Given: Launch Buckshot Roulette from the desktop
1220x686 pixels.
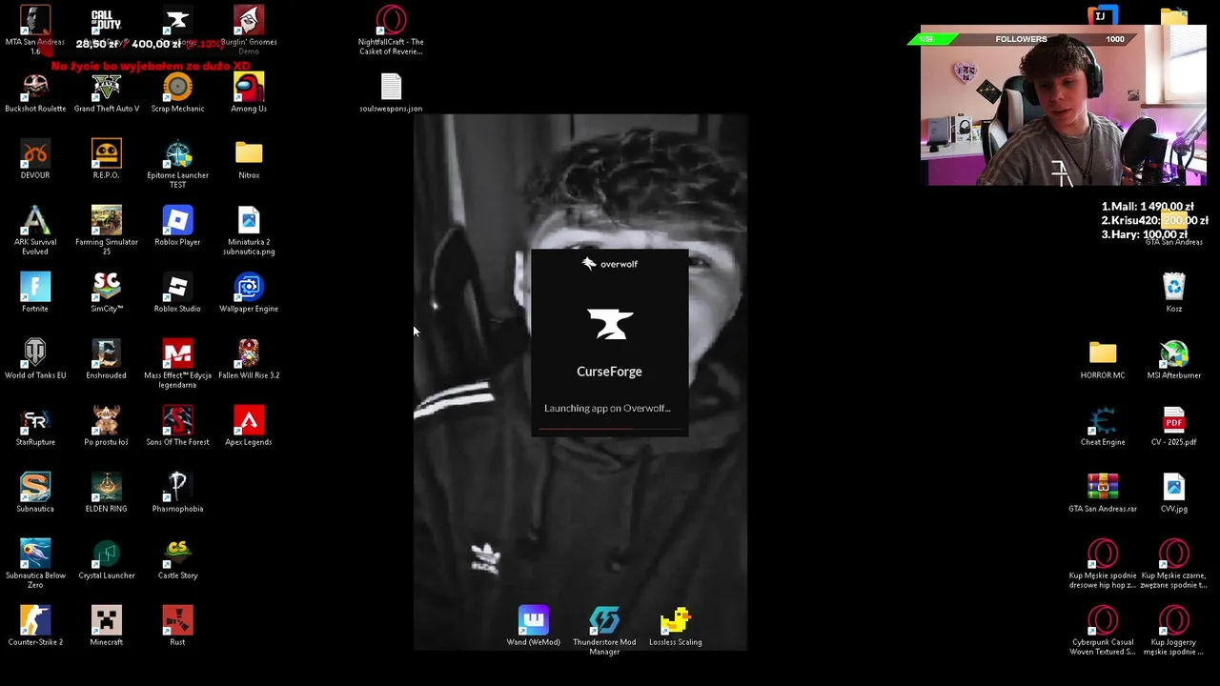Looking at the screenshot, I should click(35, 92).
